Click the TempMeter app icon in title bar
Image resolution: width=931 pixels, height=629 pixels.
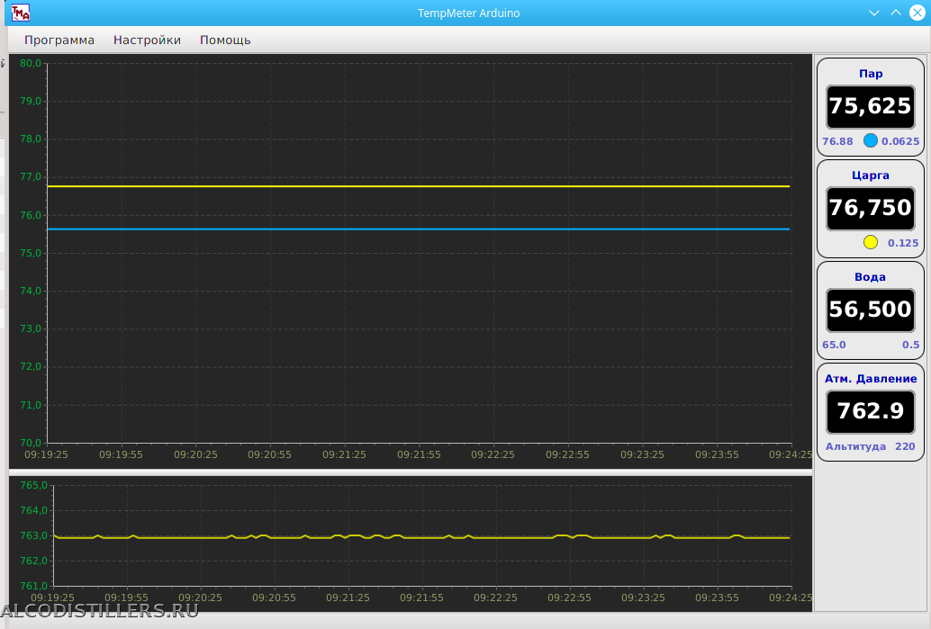click(21, 13)
